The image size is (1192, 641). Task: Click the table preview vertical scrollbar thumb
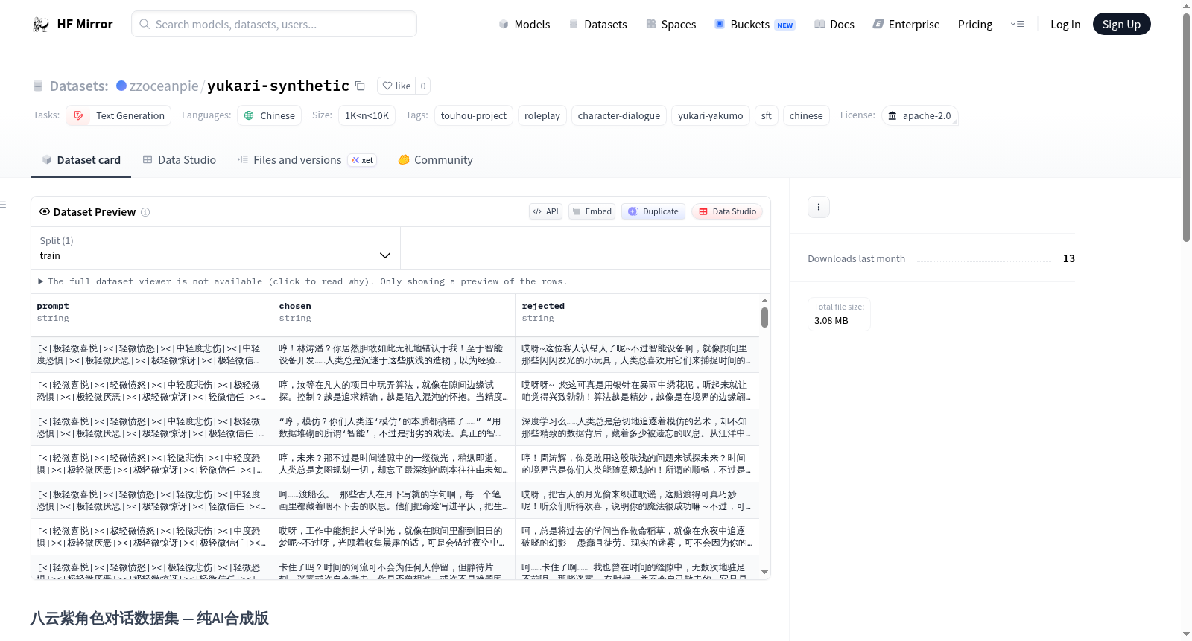tap(764, 318)
